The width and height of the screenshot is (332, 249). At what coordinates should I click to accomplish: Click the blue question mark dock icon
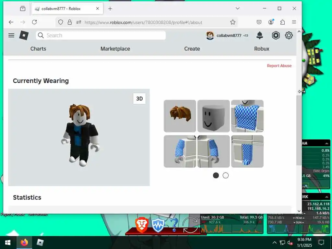tap(174, 225)
